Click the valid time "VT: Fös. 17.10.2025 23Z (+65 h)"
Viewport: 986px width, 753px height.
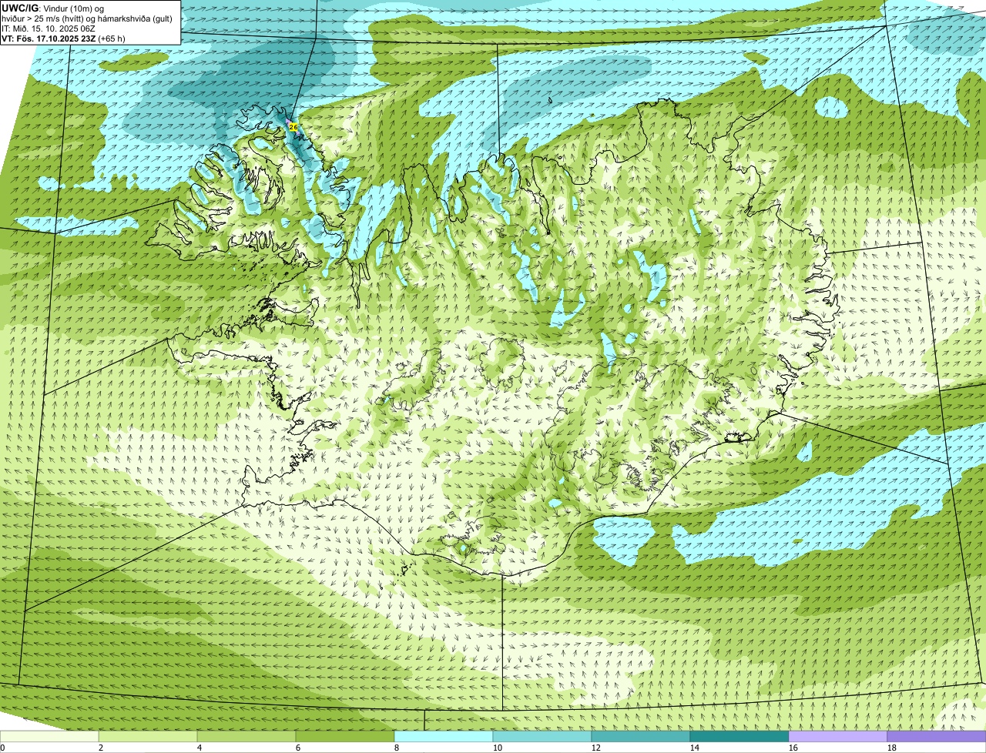[63, 38]
